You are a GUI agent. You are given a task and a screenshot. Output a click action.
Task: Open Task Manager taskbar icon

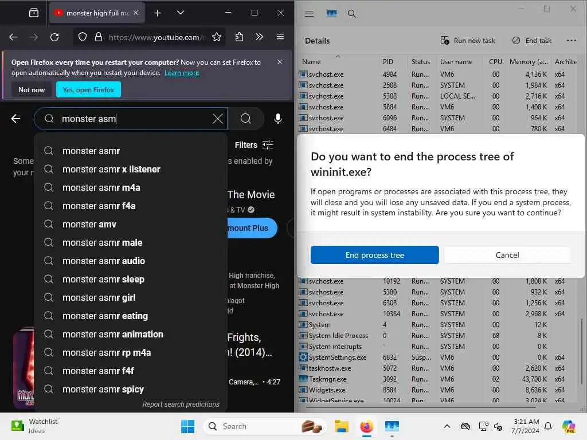392,426
